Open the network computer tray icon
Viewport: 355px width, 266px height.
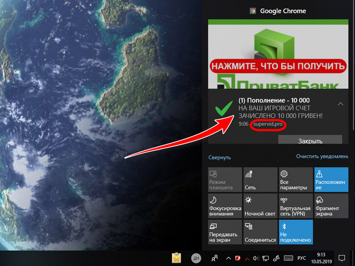[x=265, y=258]
